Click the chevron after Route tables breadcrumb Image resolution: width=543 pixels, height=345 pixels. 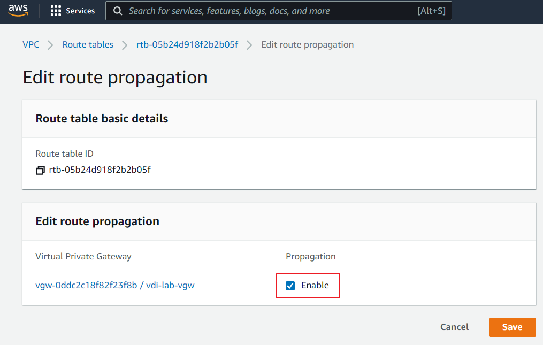coord(125,45)
